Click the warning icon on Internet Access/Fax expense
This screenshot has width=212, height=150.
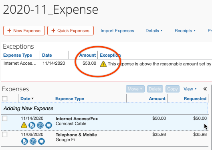point(24,125)
